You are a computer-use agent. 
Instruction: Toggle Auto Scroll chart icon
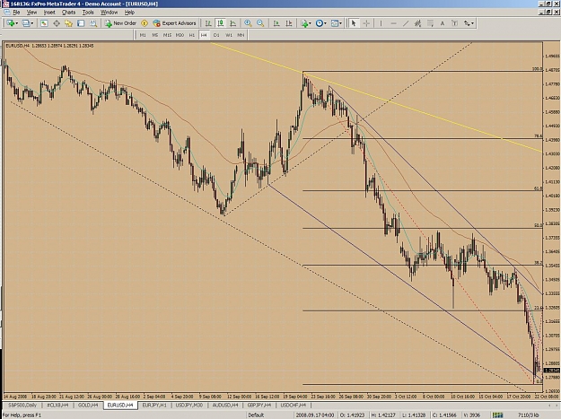click(x=276, y=23)
